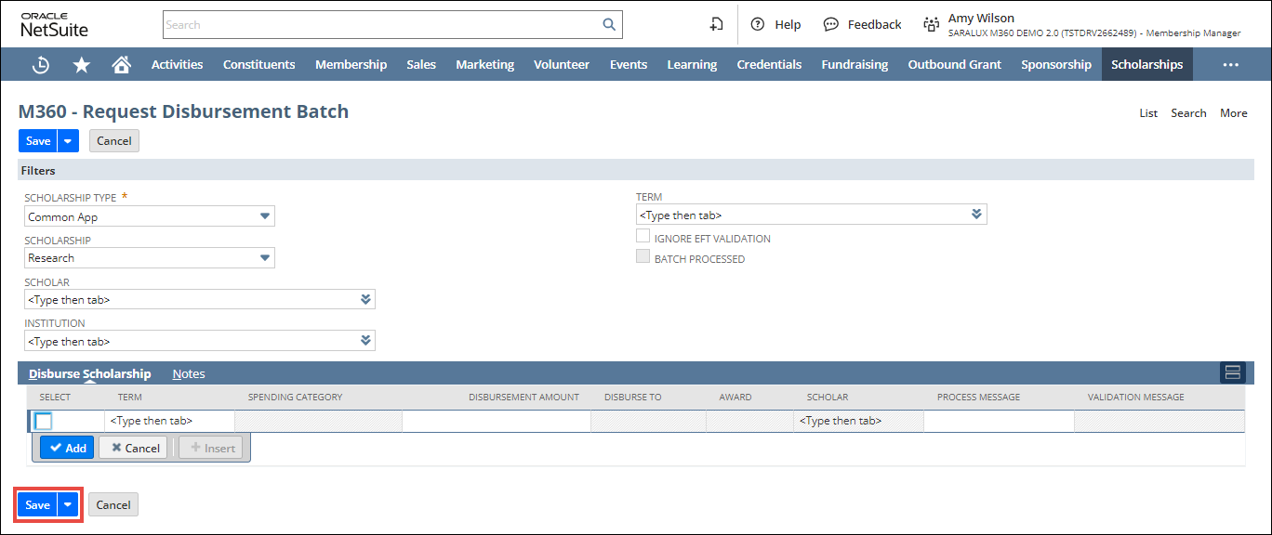Switch to the Notes tab
Image resolution: width=1272 pixels, height=535 pixels.
(x=189, y=373)
